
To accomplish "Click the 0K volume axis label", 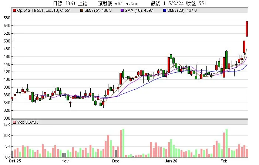I will click(8, 157).
